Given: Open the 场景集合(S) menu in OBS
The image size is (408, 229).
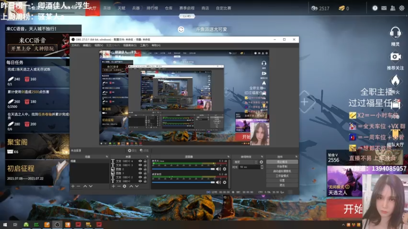Looking at the screenshot, I should (130, 45).
